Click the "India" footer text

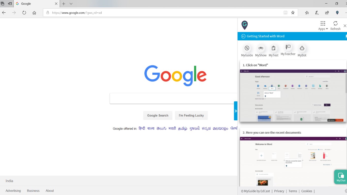[9, 181]
